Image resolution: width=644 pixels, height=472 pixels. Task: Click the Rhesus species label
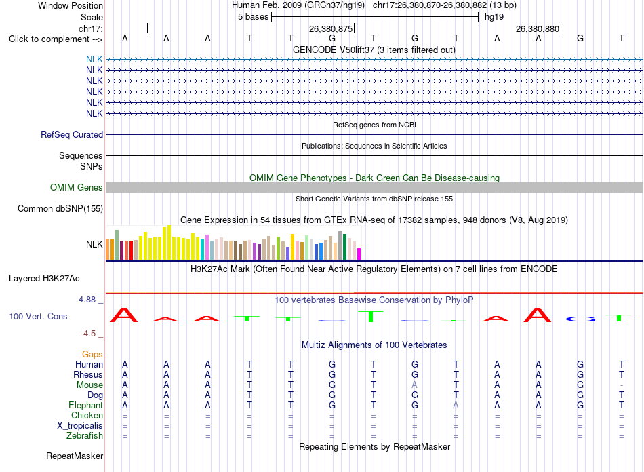coord(88,375)
